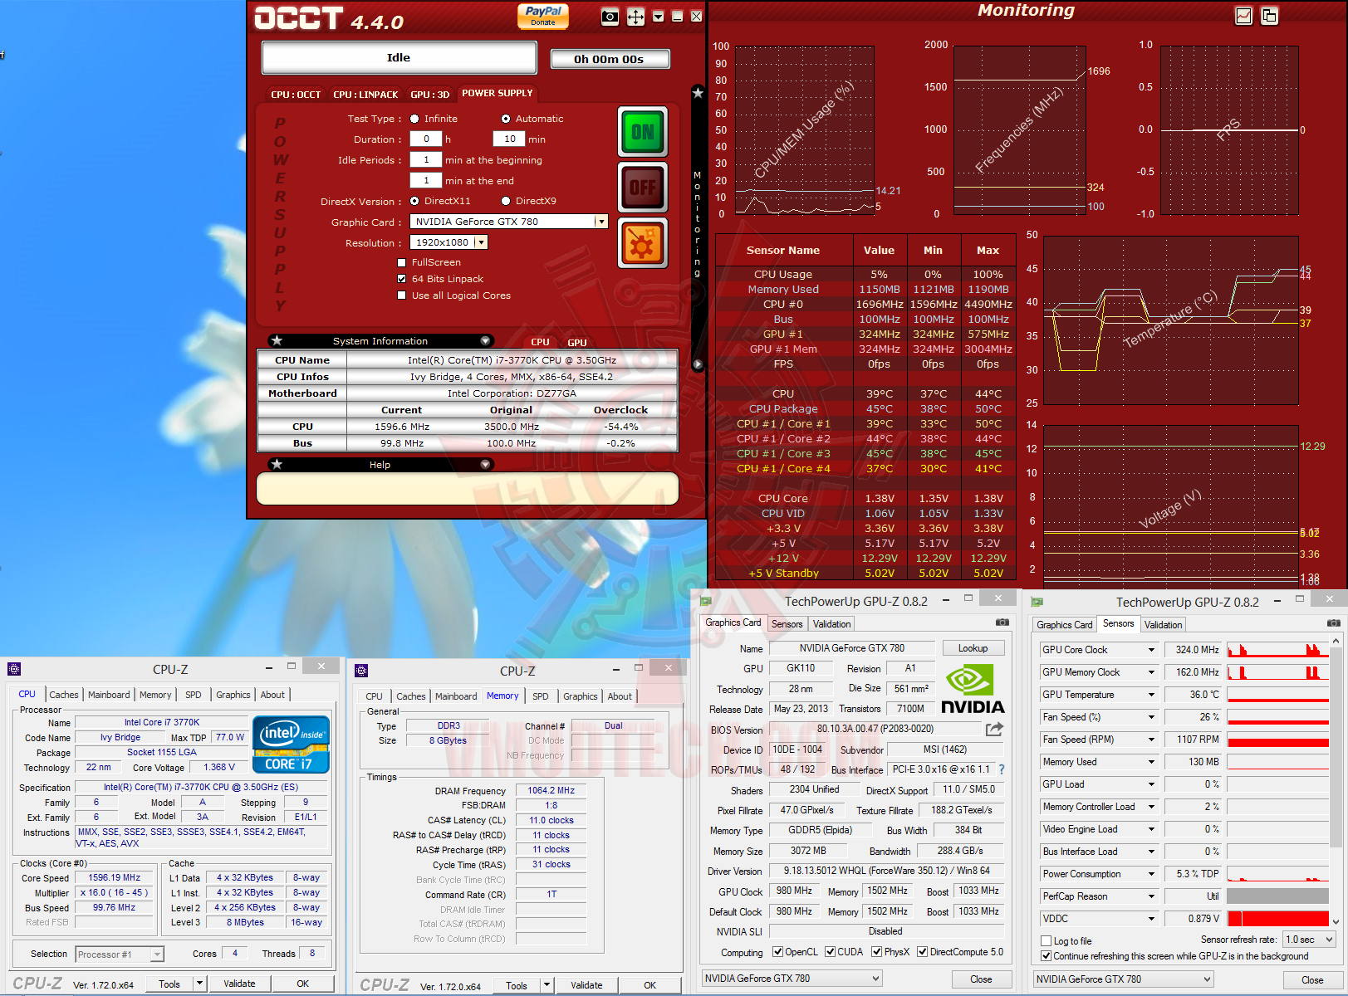Collapse the System Information section arrow
Image resolution: width=1348 pixels, height=996 pixels.
tap(485, 341)
